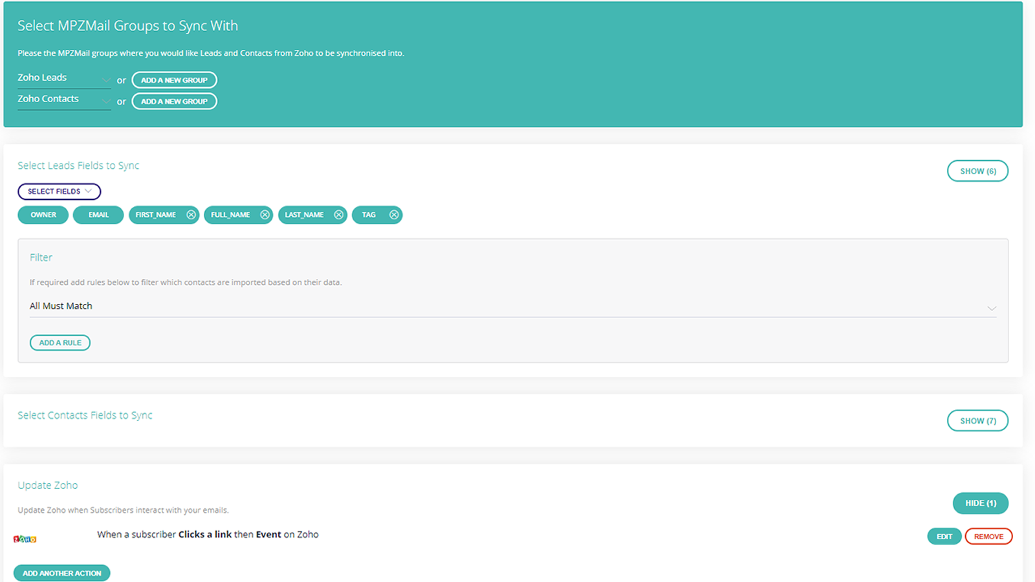Click 'Update Zoho when Subscribers interact' text
1035x582 pixels.
(x=123, y=510)
